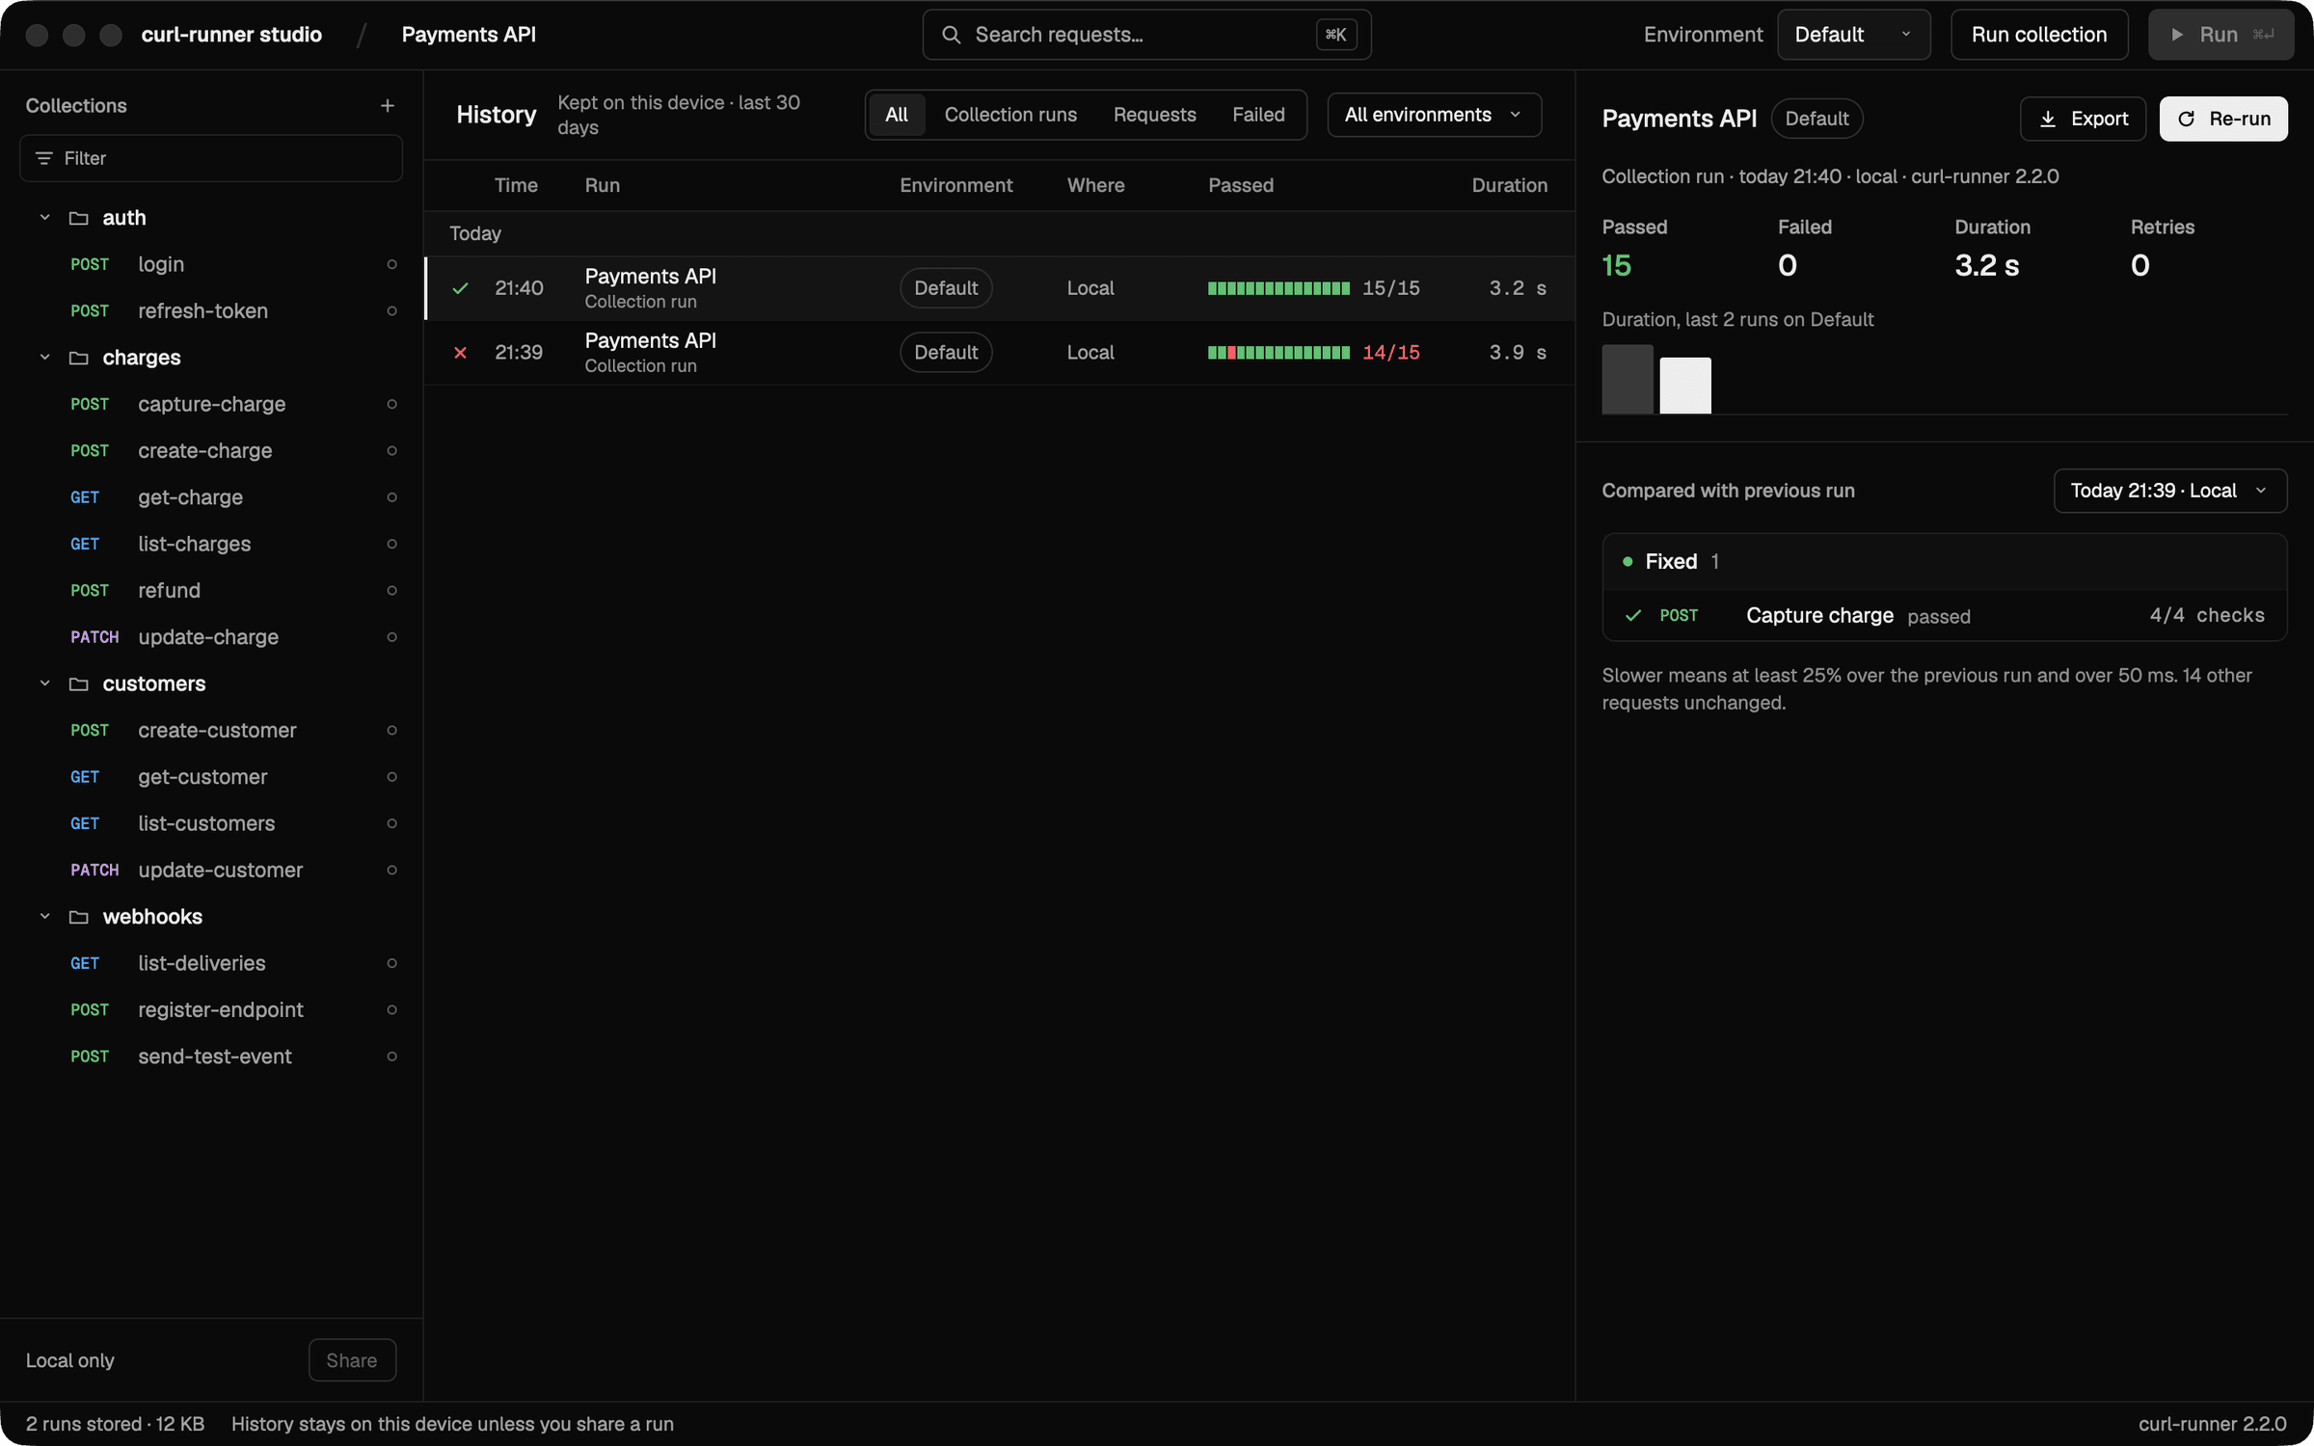Click the ⌘K shortcut badge in search
This screenshot has height=1446, width=2314.
pos(1336,35)
